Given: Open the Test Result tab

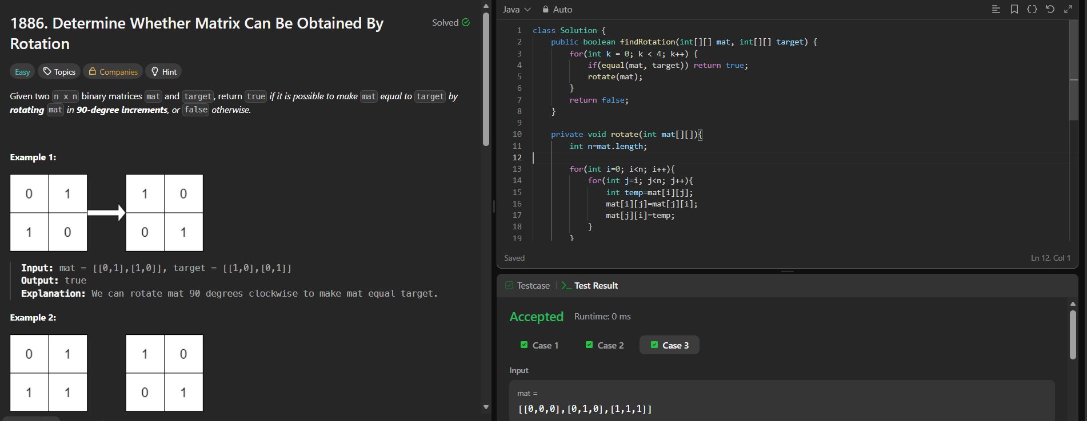Looking at the screenshot, I should 596,285.
